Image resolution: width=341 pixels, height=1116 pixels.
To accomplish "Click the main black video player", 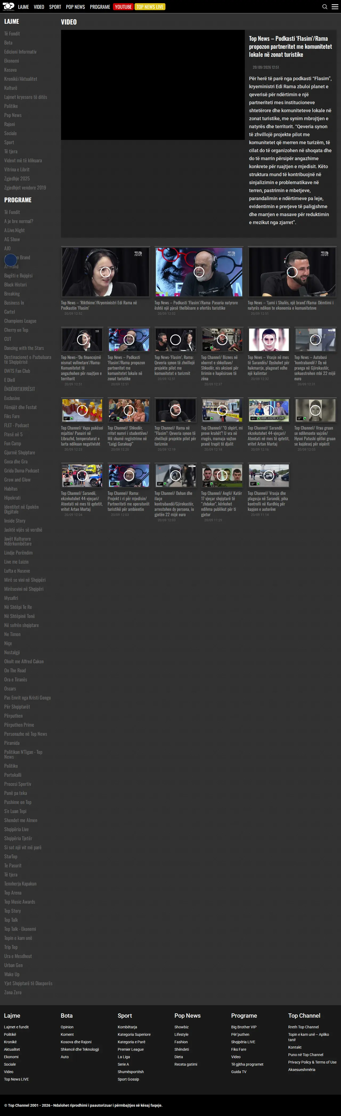I will point(153,85).
